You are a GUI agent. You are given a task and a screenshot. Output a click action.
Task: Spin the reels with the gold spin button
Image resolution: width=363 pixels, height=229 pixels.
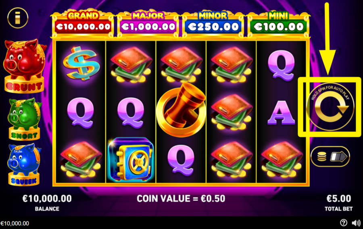coord(330,107)
